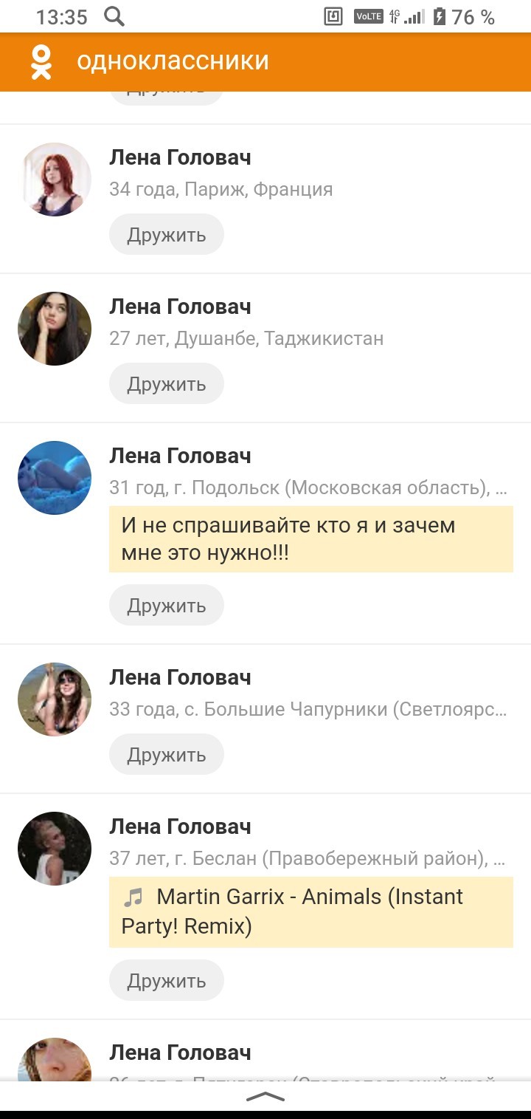Tap the NFC icon in status bar
This screenshot has height=1119, width=531.
pyautogui.click(x=333, y=16)
